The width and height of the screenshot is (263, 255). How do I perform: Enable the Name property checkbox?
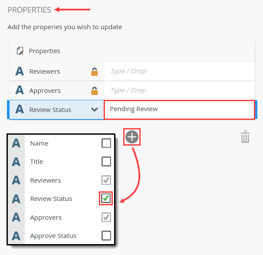click(106, 143)
